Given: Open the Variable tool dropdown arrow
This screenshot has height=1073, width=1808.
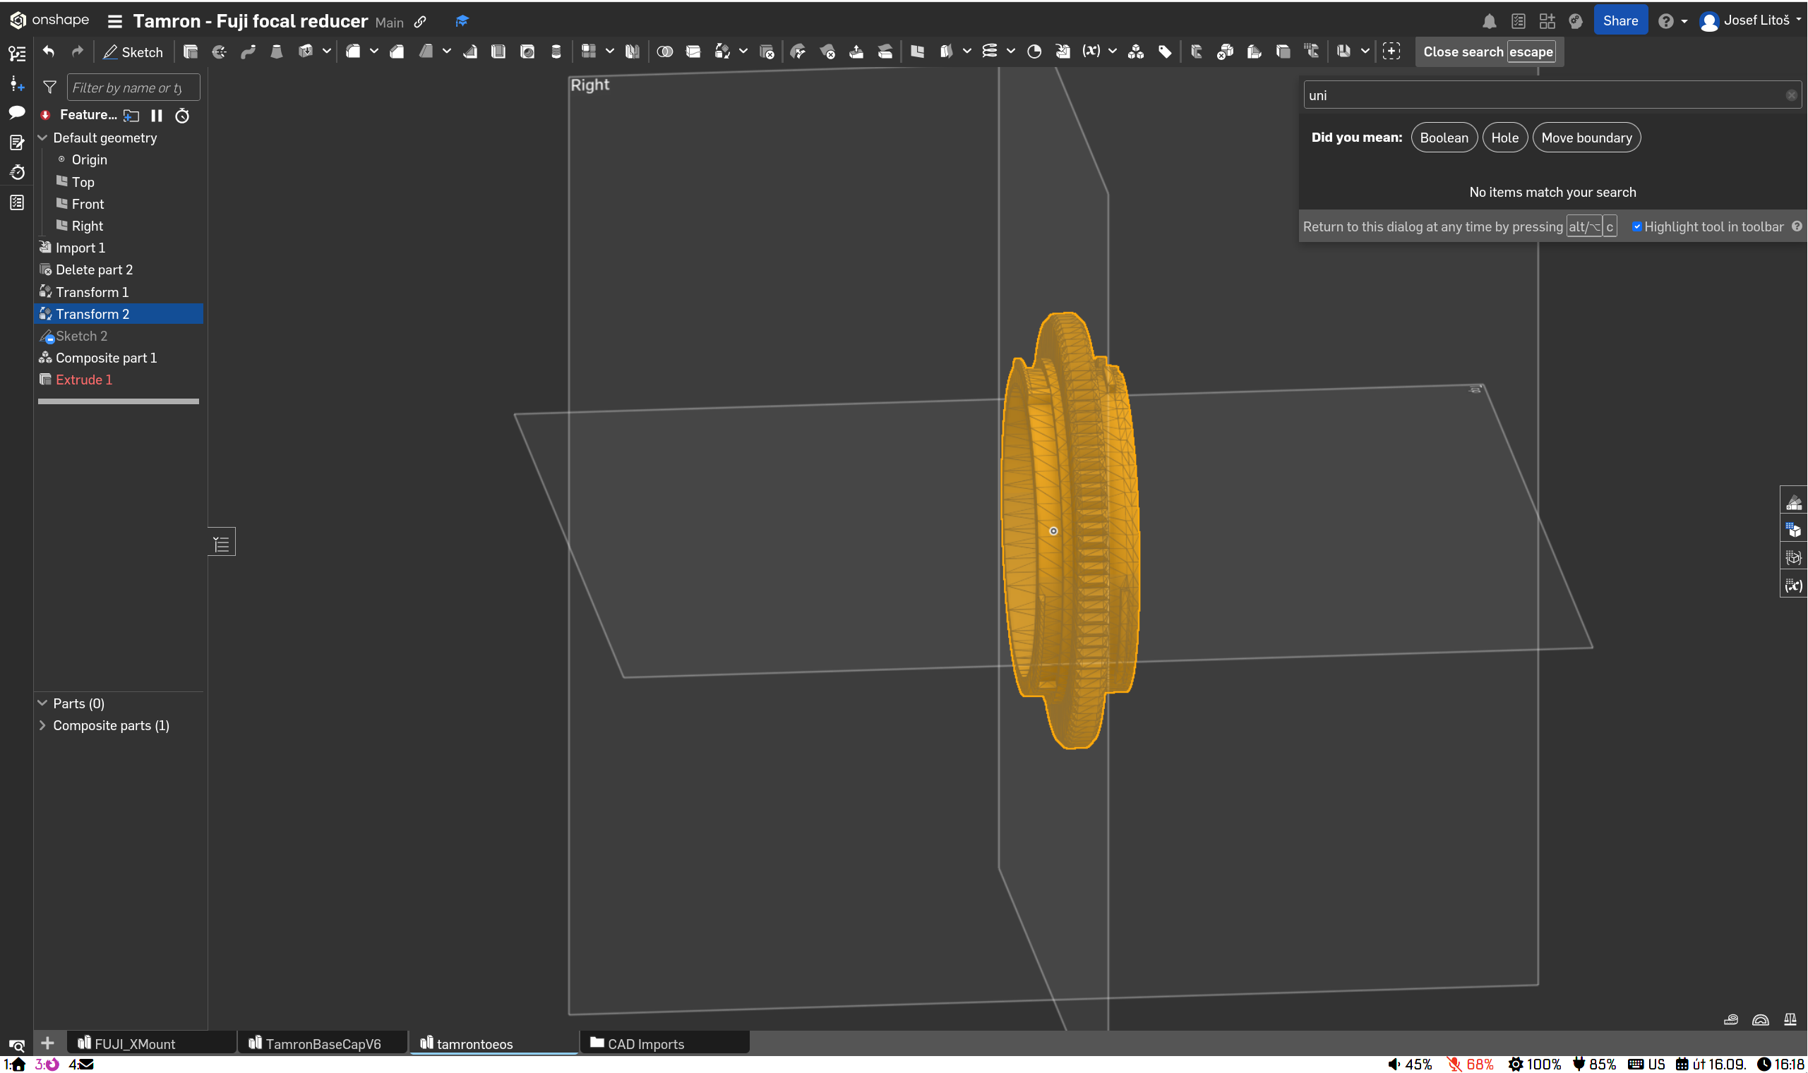Looking at the screenshot, I should tap(1112, 51).
